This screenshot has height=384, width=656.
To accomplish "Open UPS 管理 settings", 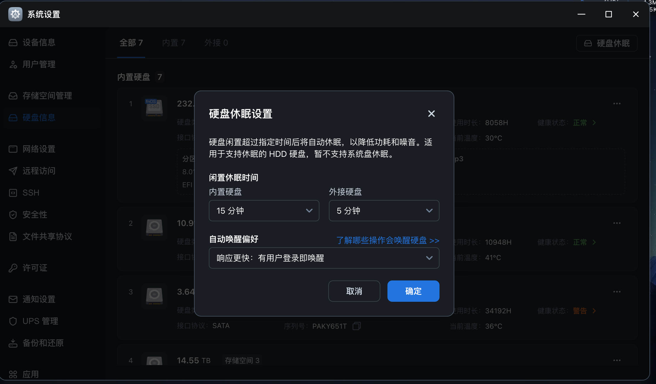I will (x=41, y=321).
